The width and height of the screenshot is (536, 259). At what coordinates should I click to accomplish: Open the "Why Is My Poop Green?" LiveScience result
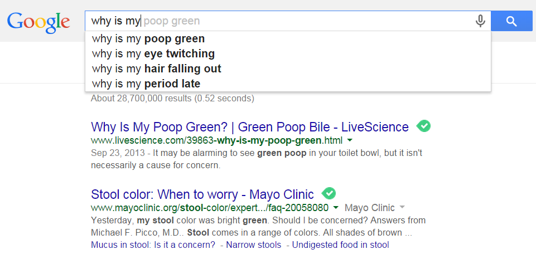(249, 126)
